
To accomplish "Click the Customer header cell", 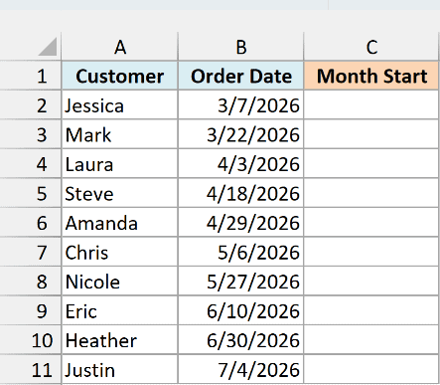I will pos(120,76).
